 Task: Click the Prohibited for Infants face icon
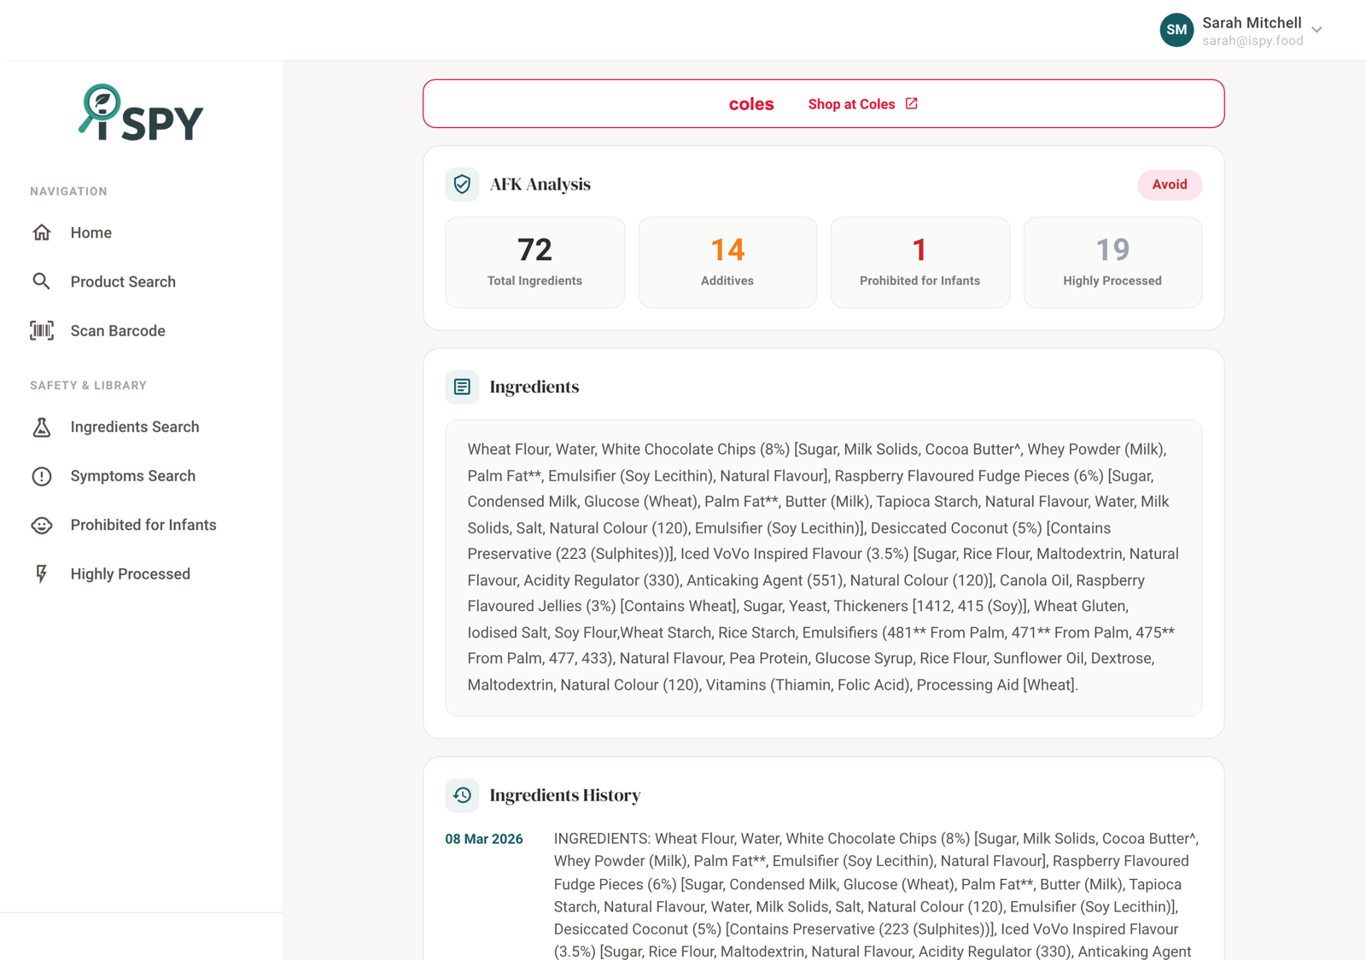pyautogui.click(x=42, y=525)
